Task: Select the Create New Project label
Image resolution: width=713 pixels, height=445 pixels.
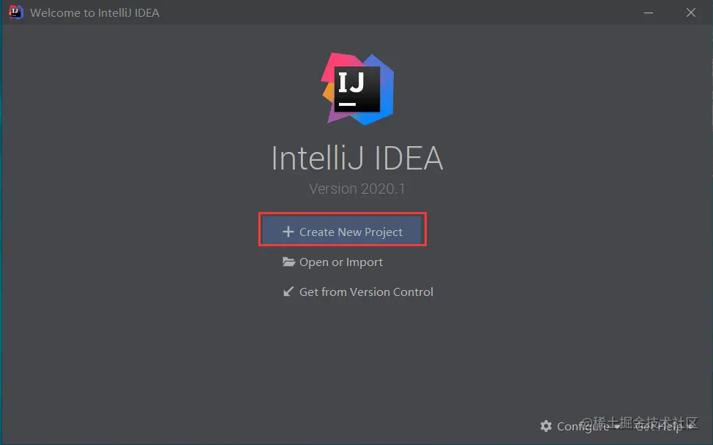Action: 351,232
